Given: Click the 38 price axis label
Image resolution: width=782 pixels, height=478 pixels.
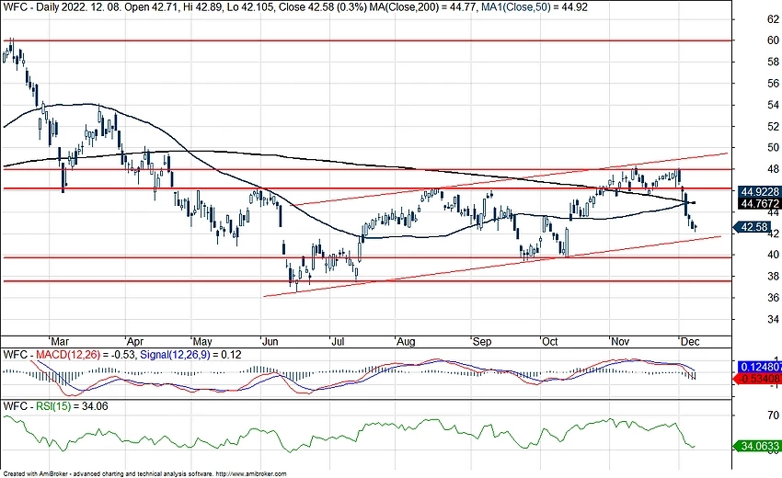Looking at the screenshot, I should (773, 276).
